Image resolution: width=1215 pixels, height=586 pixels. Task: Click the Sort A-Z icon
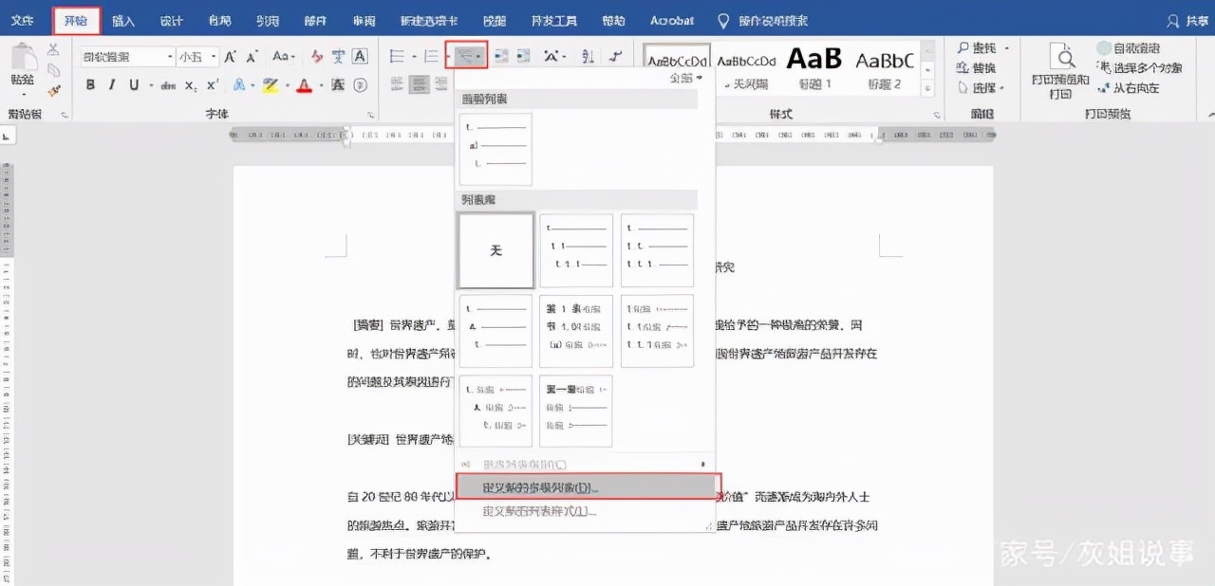[588, 57]
